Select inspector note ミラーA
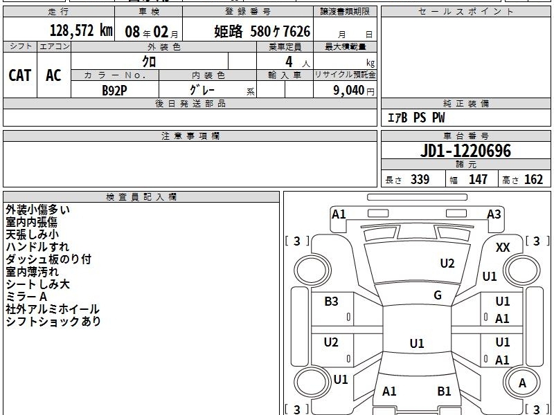 click(26, 297)
